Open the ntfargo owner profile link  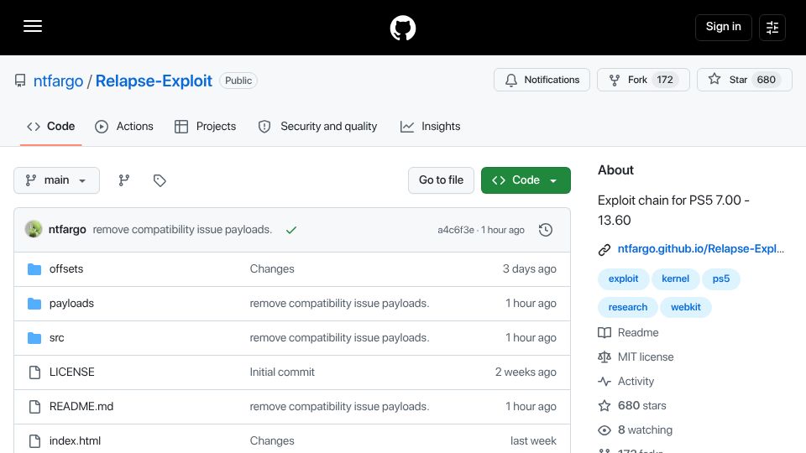point(58,81)
